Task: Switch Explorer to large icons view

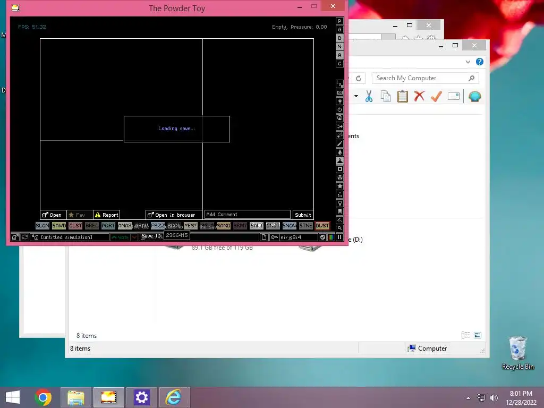Action: (478, 335)
